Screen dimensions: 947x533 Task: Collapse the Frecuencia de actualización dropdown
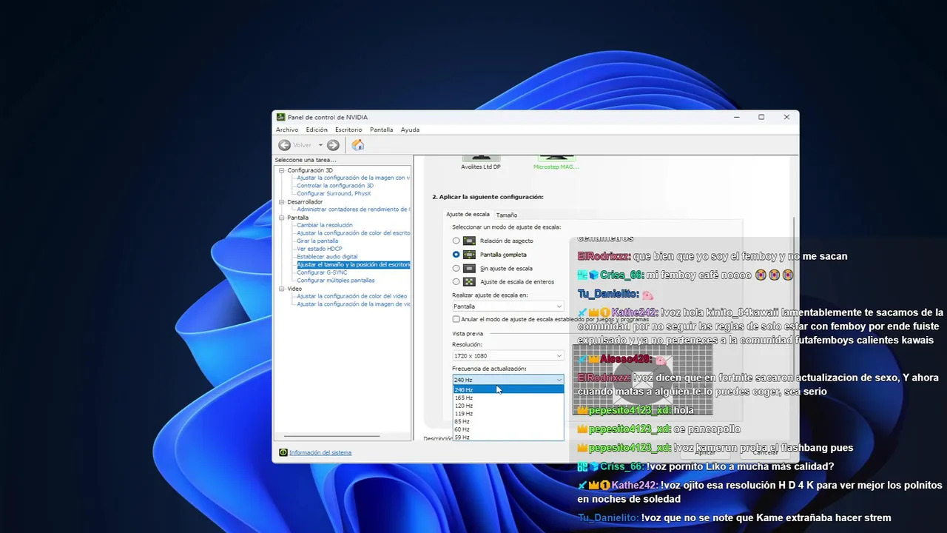(508, 380)
